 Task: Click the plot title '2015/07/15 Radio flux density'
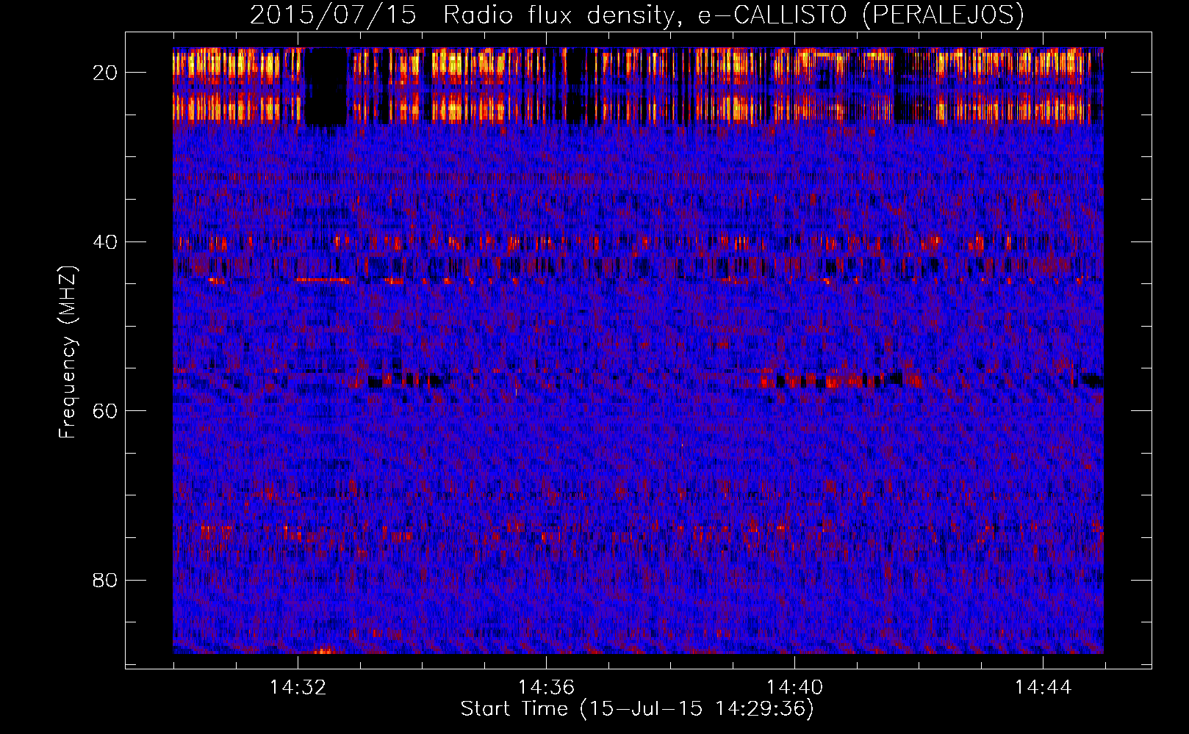pos(636,15)
